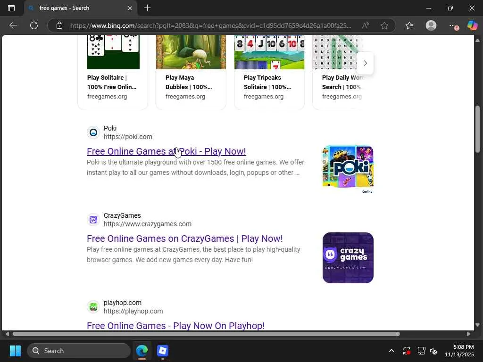Click the horizontal scrollbar thumb
483x362 pixels.
(x=207, y=334)
